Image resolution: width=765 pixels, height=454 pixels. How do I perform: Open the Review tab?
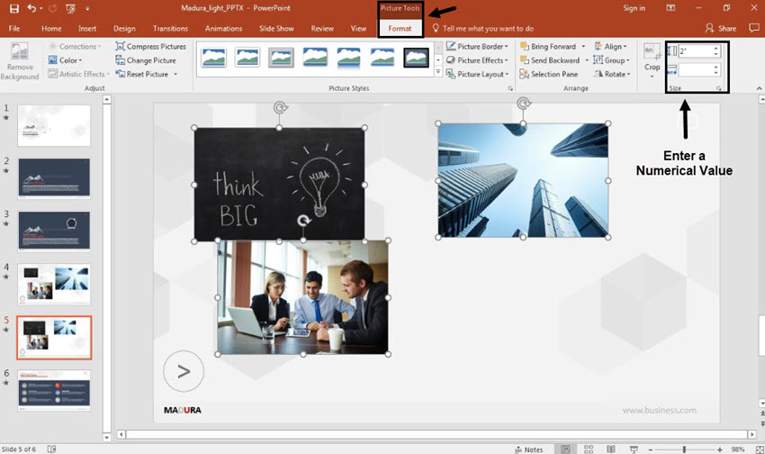coord(322,28)
